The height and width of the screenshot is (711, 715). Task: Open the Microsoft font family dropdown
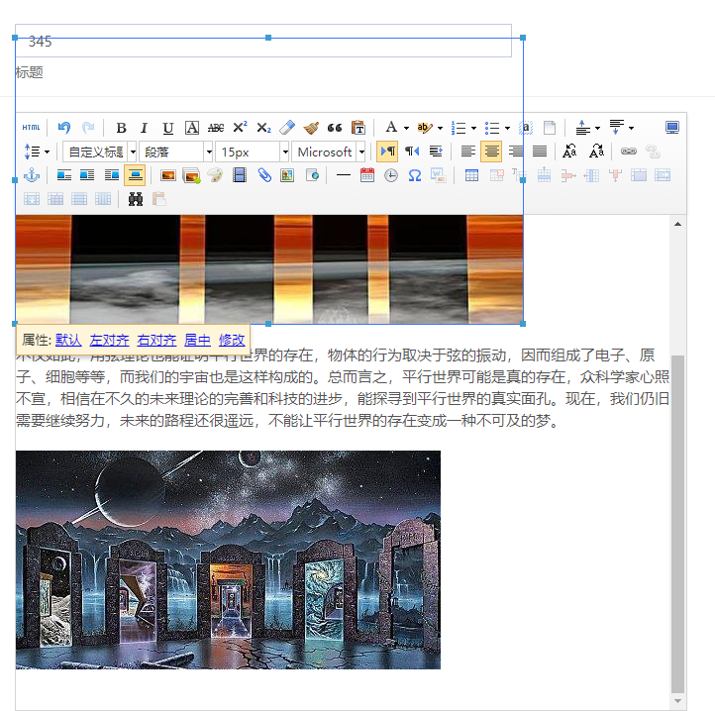[329, 152]
